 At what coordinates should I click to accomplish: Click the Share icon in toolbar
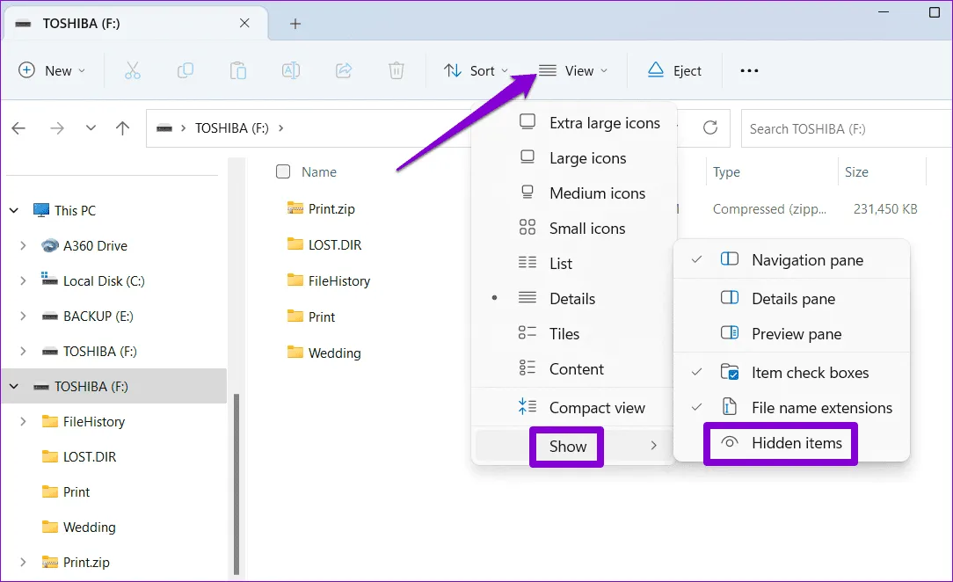click(344, 70)
